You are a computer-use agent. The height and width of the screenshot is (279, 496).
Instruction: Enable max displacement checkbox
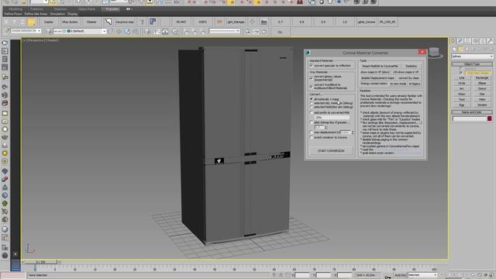coord(312,133)
